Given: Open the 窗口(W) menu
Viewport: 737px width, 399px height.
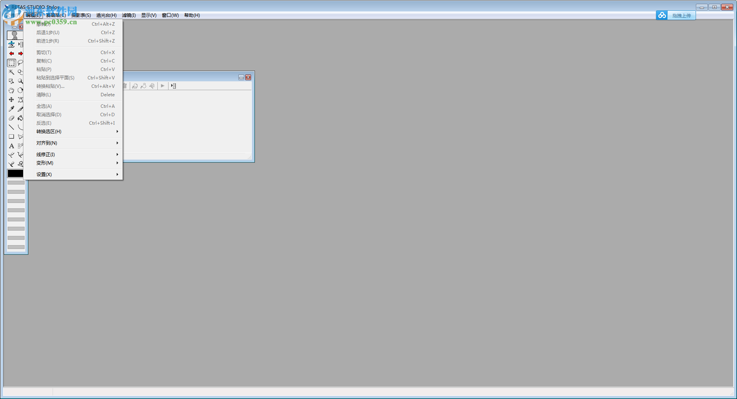Looking at the screenshot, I should click(170, 15).
